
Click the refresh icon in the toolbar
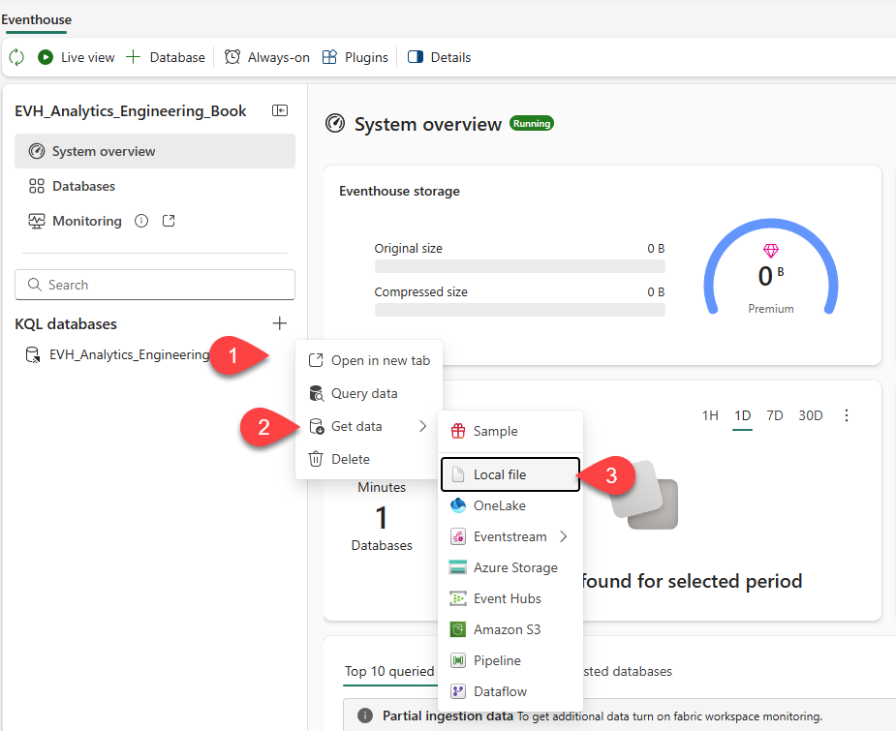tap(16, 57)
